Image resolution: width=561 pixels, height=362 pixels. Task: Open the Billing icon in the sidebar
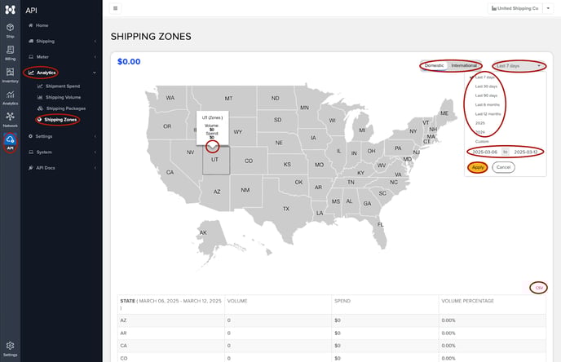(10, 53)
